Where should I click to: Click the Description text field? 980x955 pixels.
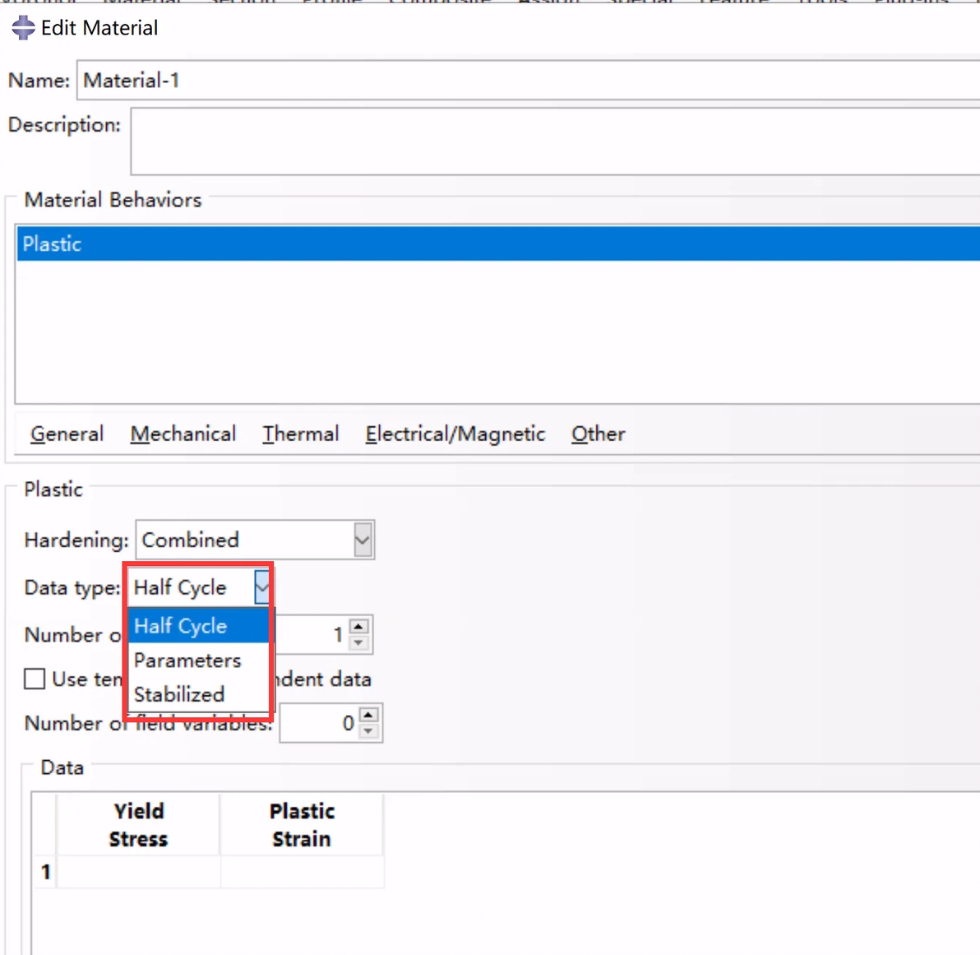555,141
